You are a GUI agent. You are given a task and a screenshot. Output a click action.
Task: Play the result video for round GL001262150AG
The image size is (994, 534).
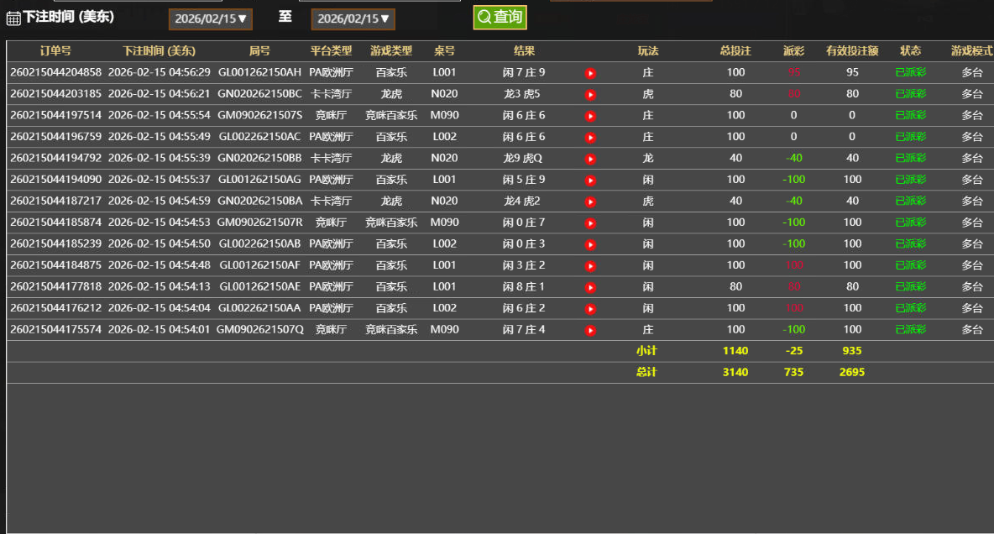[x=590, y=180]
